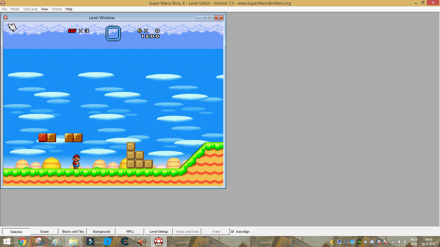The width and height of the screenshot is (440, 247).
Task: Open the Test Level menu
Action: (30, 9)
